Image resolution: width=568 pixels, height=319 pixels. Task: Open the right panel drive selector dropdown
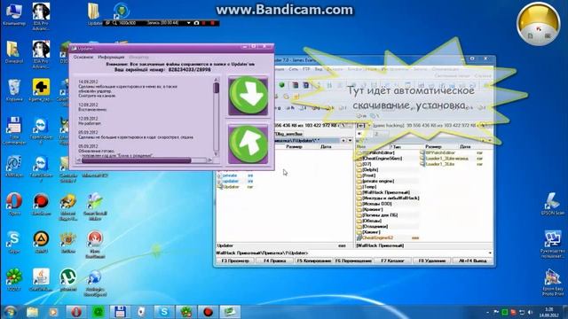click(x=362, y=126)
